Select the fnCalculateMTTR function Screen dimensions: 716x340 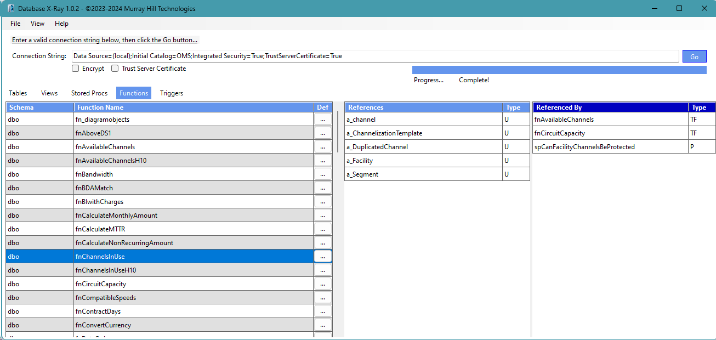tap(194, 229)
